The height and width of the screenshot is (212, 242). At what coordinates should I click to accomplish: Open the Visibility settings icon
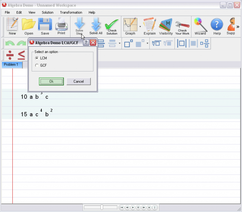(x=166, y=26)
